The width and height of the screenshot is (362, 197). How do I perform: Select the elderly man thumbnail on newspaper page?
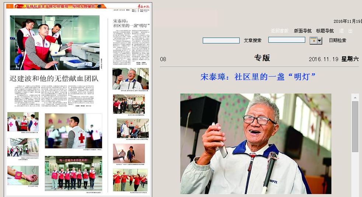point(130,79)
